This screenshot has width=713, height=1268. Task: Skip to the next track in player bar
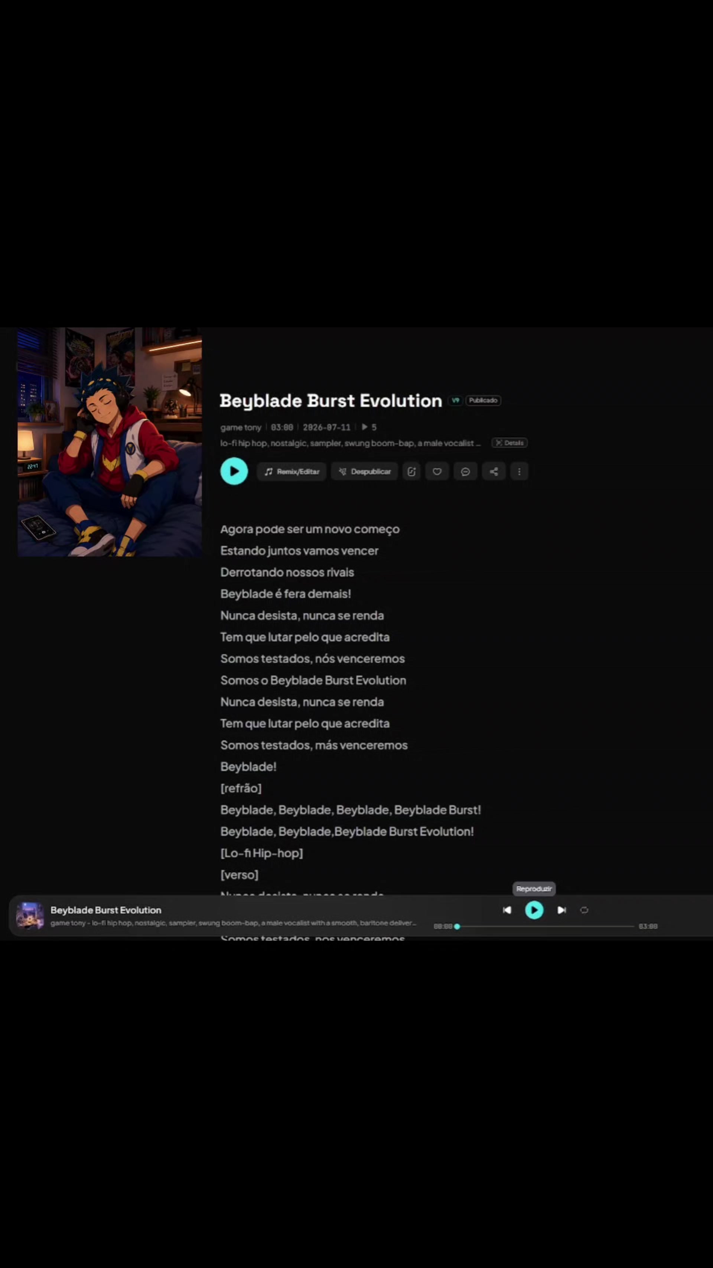(x=561, y=910)
